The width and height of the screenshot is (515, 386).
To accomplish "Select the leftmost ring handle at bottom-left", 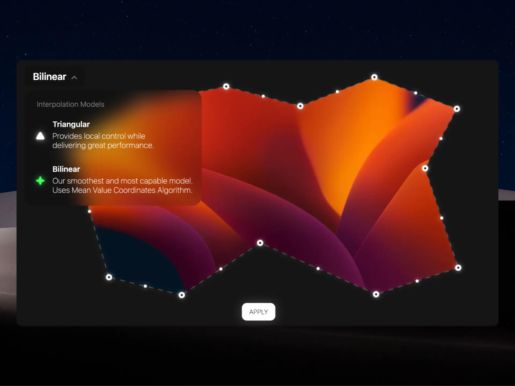I will (109, 277).
